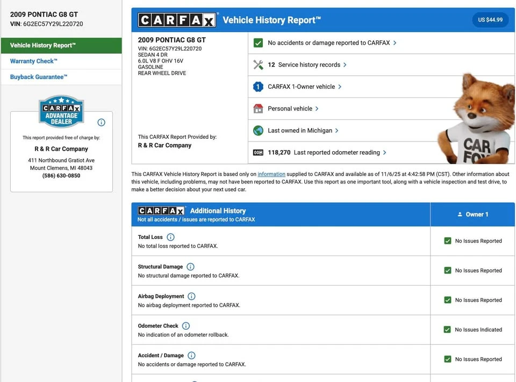Follow the information hyperlink in disclaimer
The width and height of the screenshot is (516, 382).
click(271, 174)
